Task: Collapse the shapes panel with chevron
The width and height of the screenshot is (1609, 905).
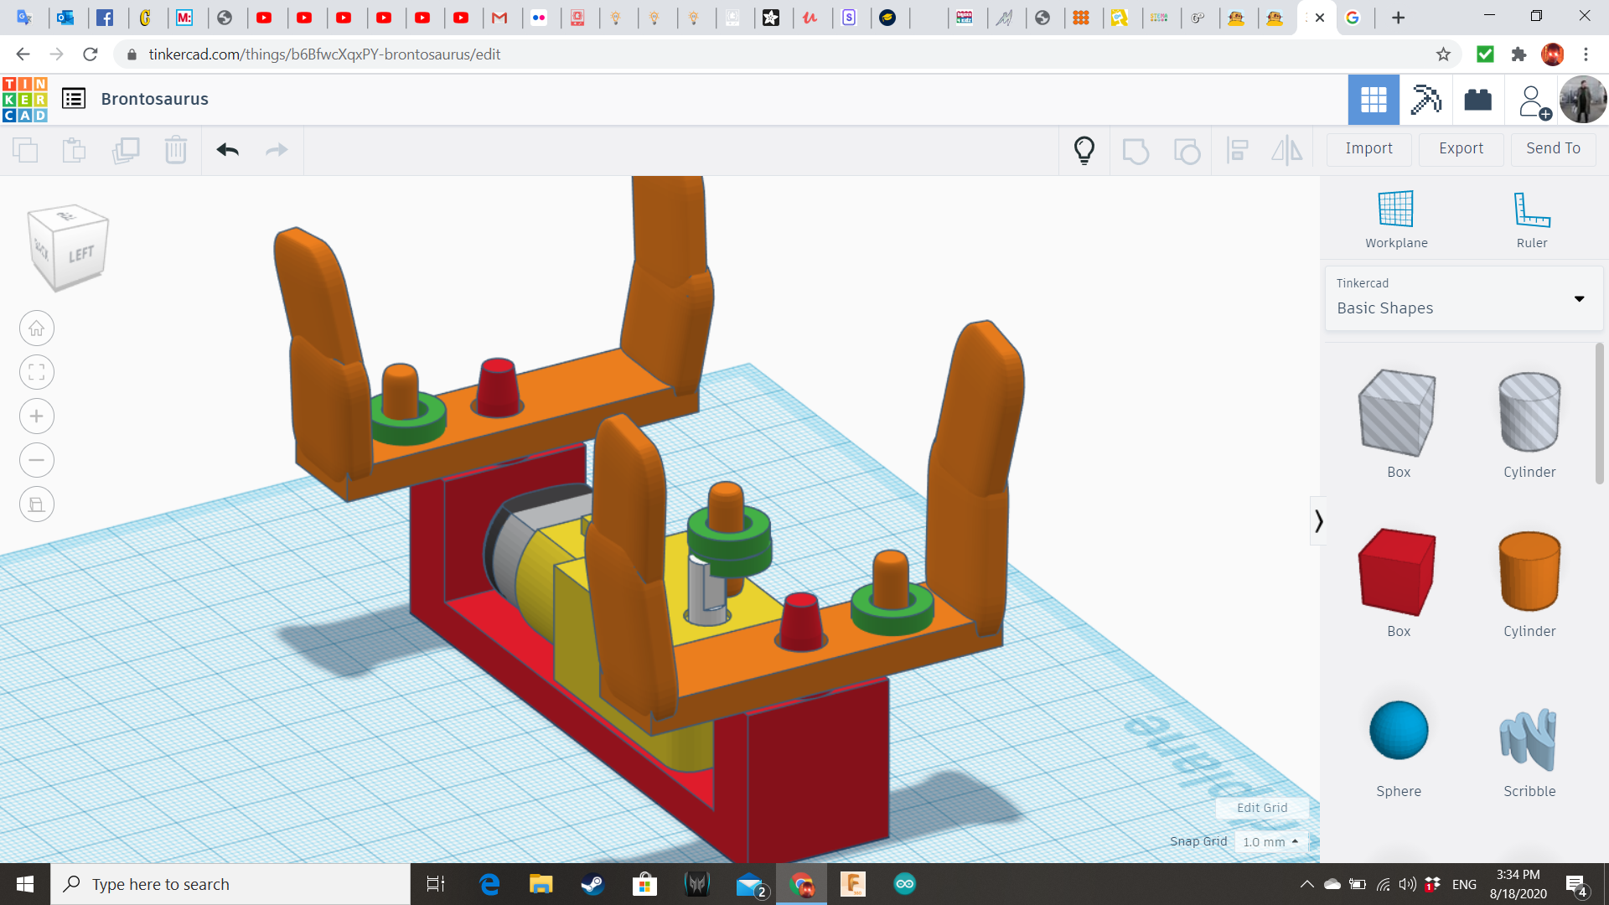Action: pyautogui.click(x=1318, y=520)
